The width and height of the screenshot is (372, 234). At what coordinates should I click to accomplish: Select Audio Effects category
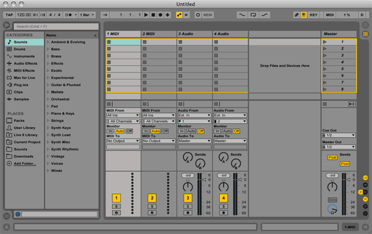pyautogui.click(x=26, y=63)
